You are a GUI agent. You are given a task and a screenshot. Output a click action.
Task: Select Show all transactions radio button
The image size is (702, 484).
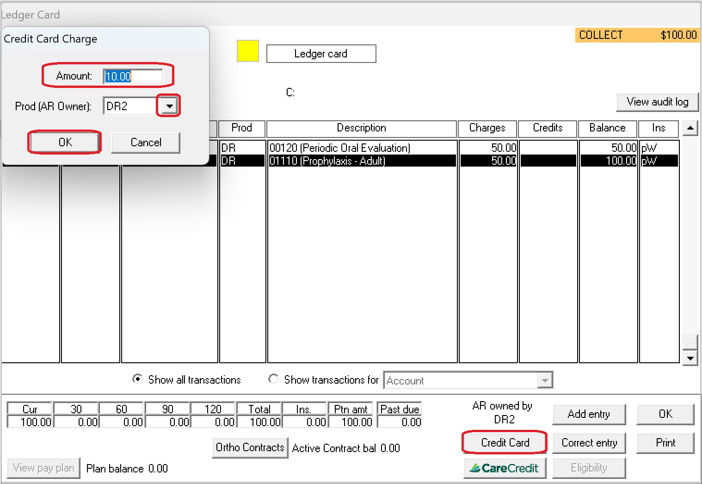coord(137,379)
